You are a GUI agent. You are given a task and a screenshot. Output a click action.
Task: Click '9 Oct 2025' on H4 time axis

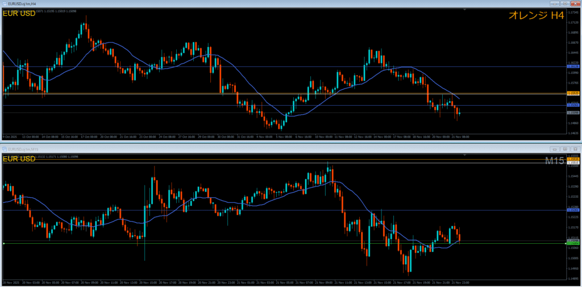coord(10,136)
